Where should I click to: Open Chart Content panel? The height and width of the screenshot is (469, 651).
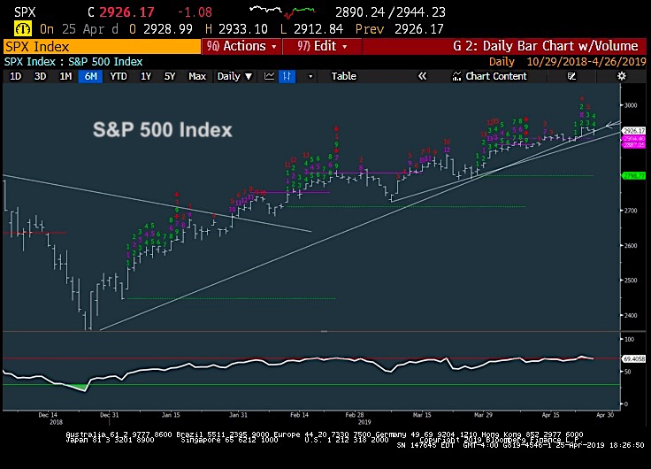pyautogui.click(x=490, y=76)
